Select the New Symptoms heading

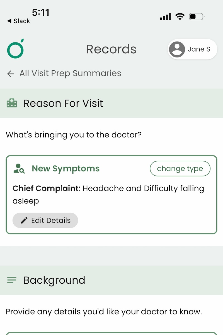[66, 169]
